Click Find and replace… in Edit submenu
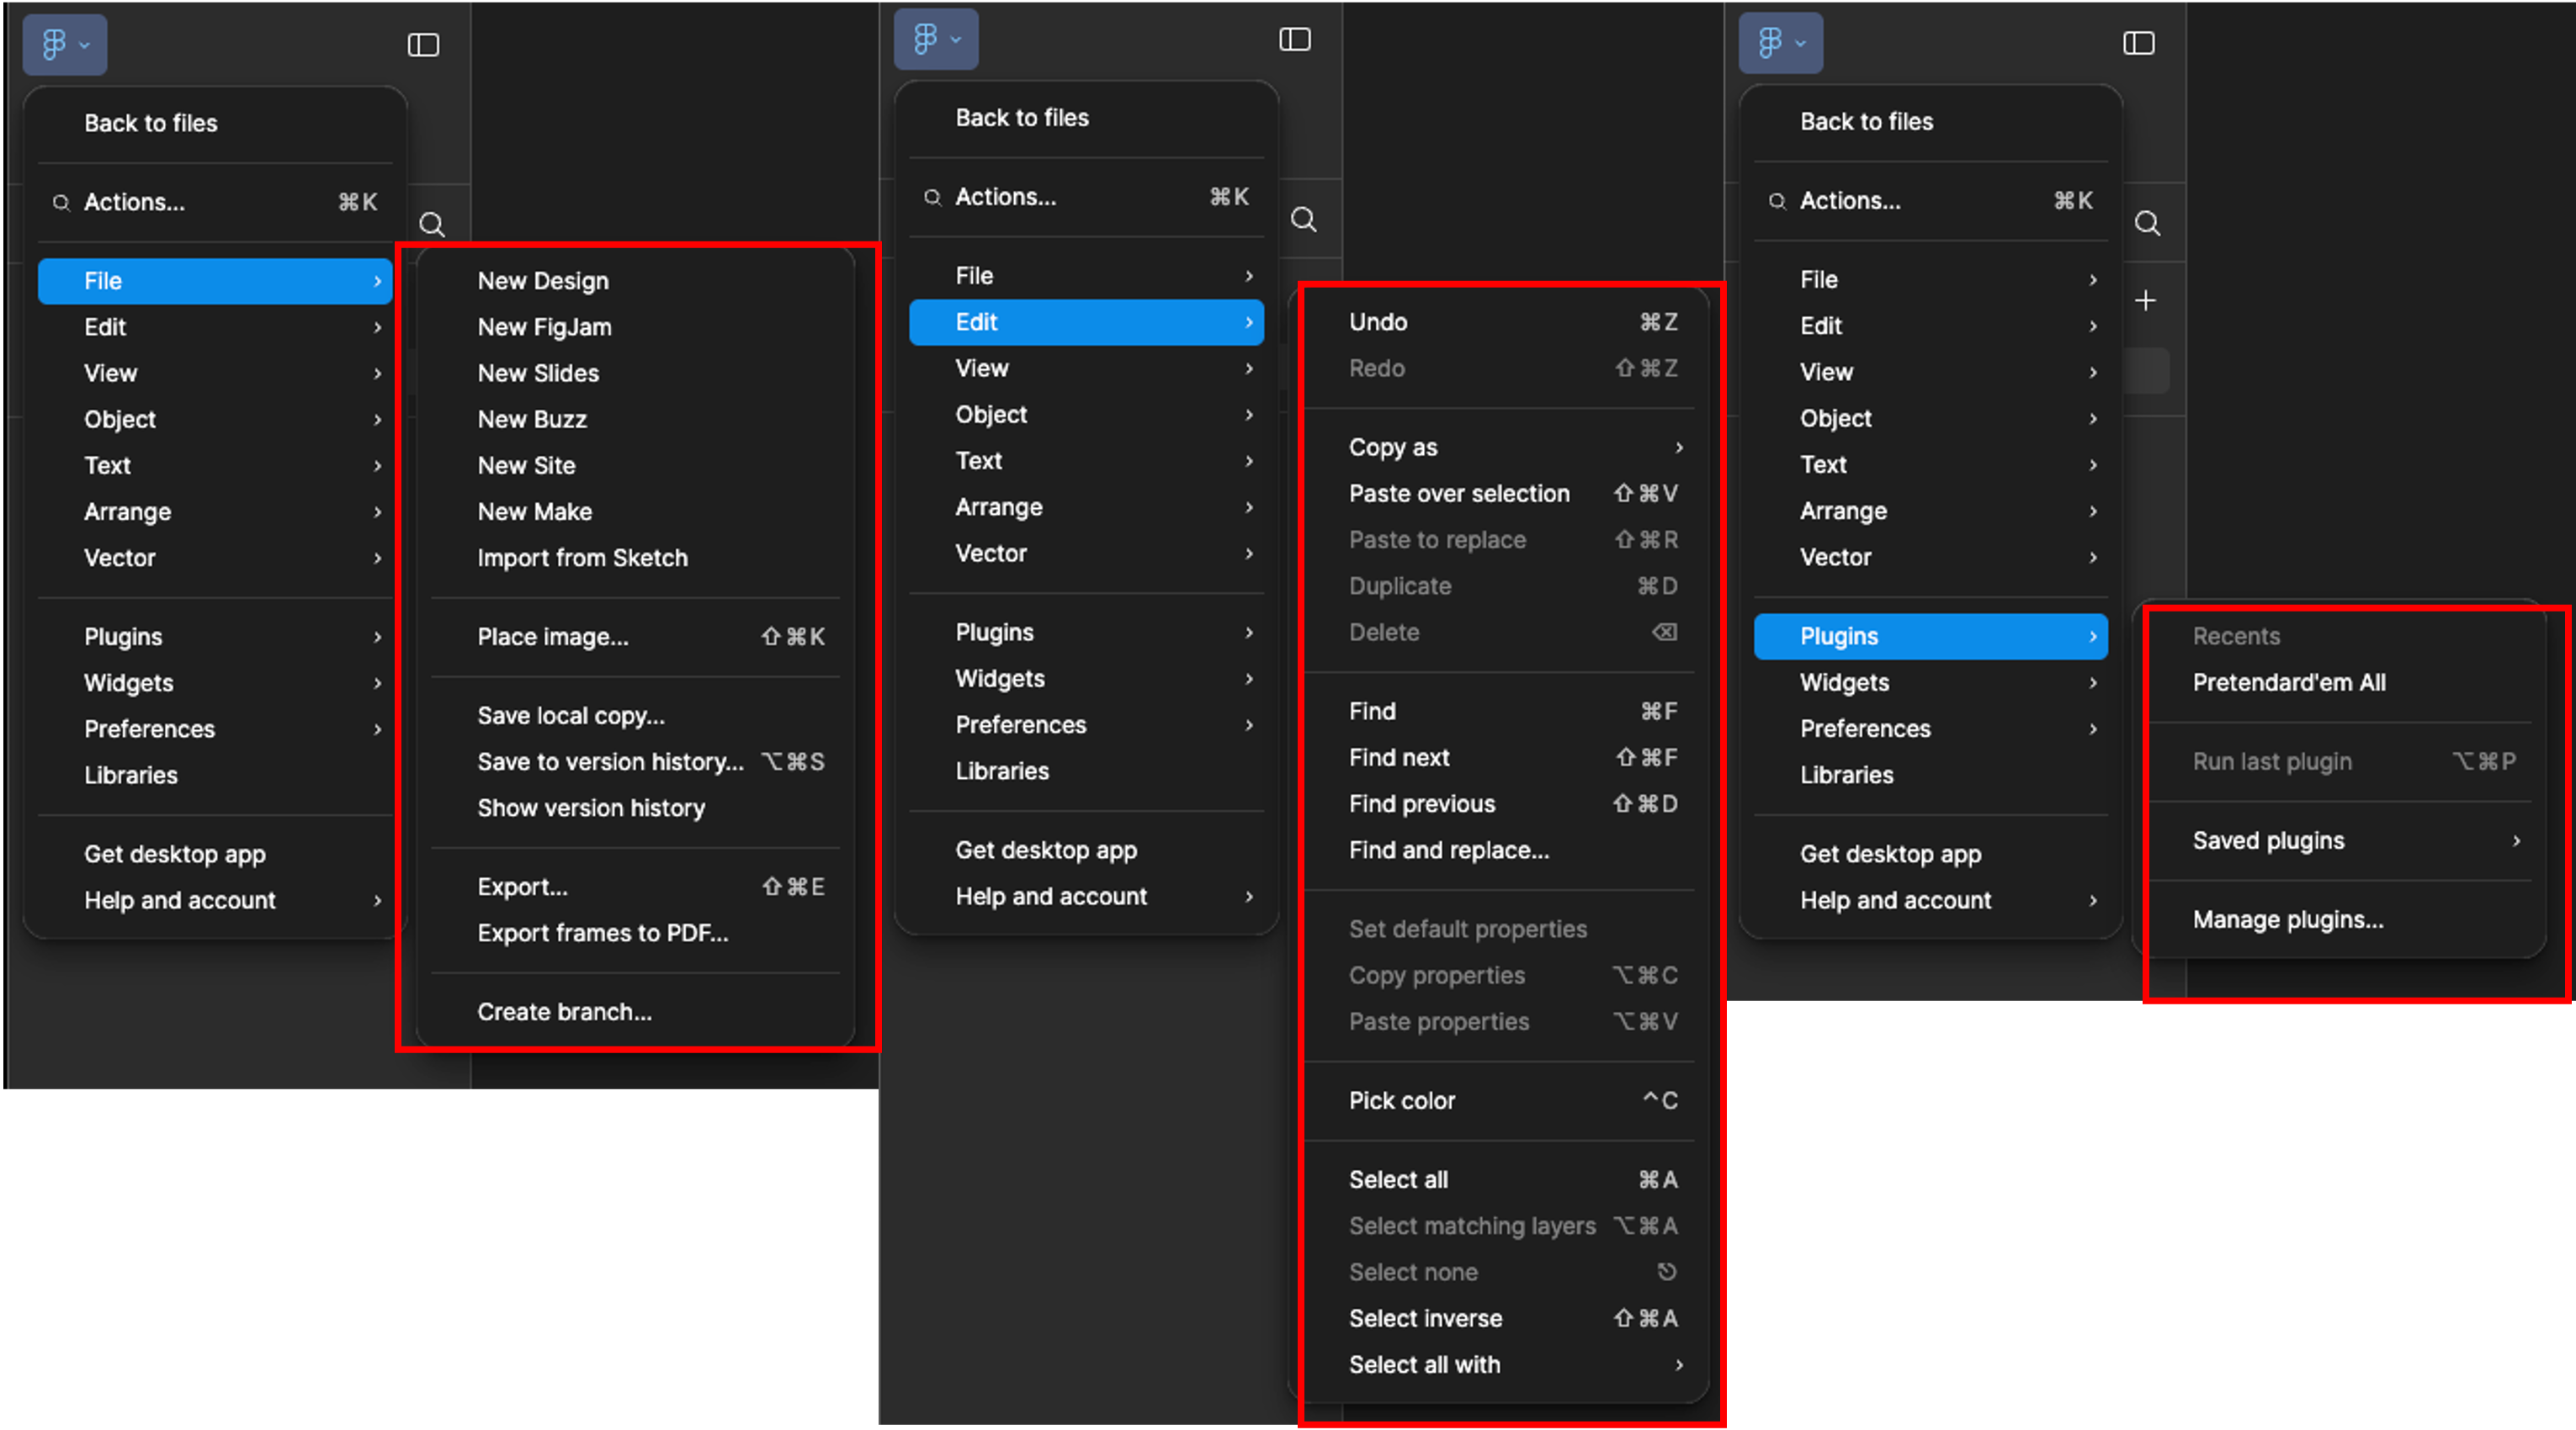This screenshot has height=1430, width=2576. 1448,850
